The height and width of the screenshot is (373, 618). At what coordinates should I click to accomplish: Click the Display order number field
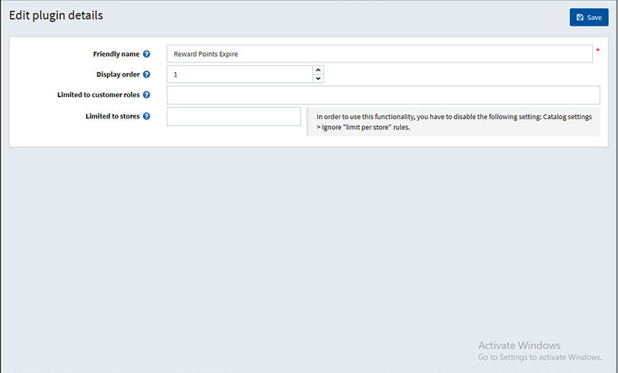[x=240, y=74]
